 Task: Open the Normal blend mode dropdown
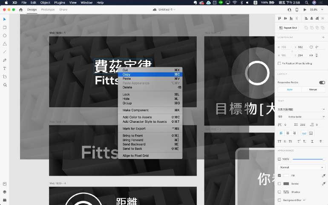click(302, 167)
